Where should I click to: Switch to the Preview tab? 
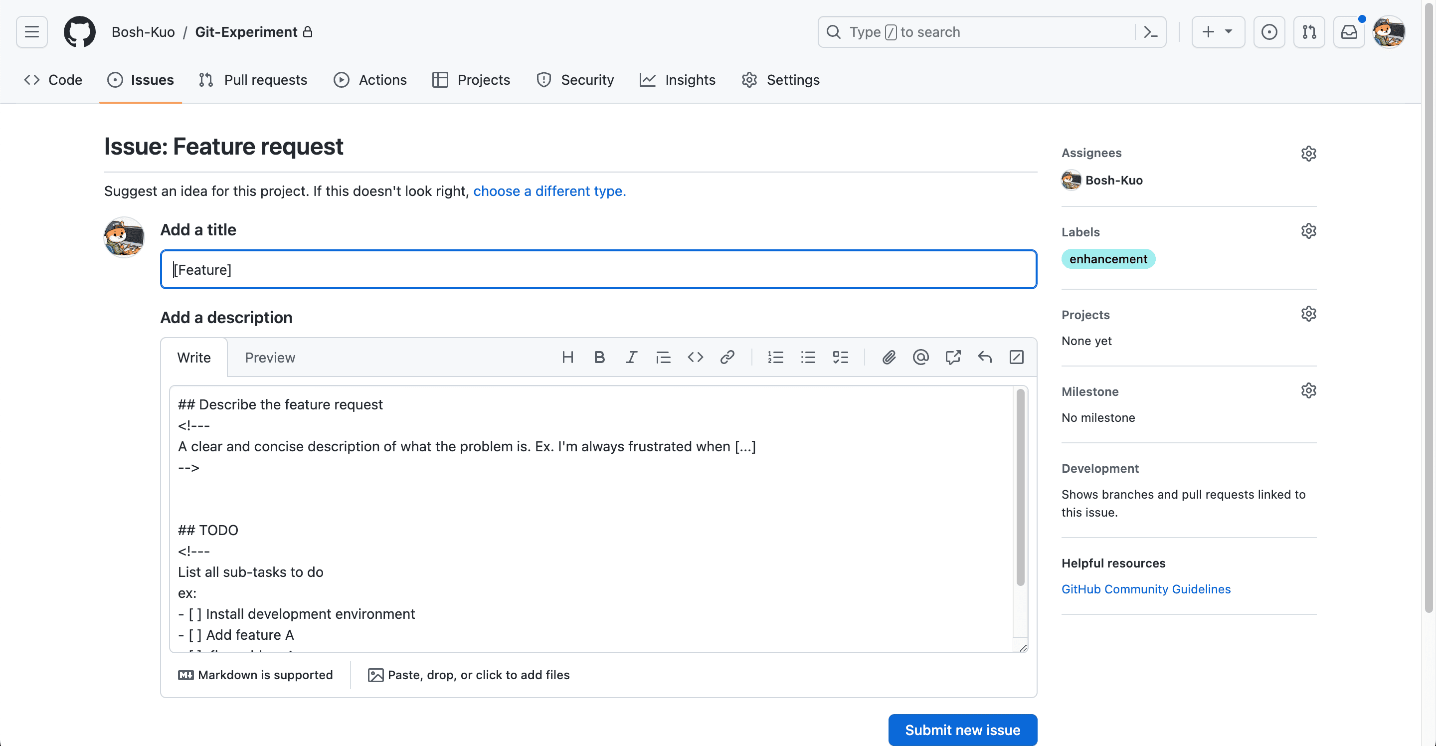(270, 358)
